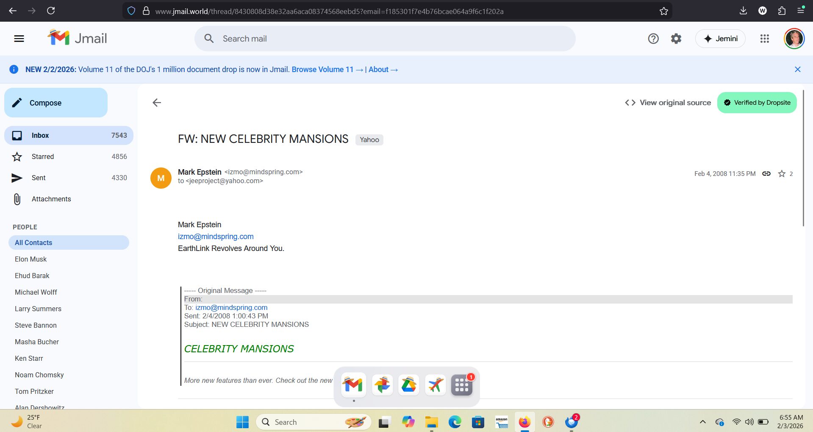Viewport: 813px width, 432px height.
Task: Open Firefox from the Windows taskbar
Action: pos(524,422)
